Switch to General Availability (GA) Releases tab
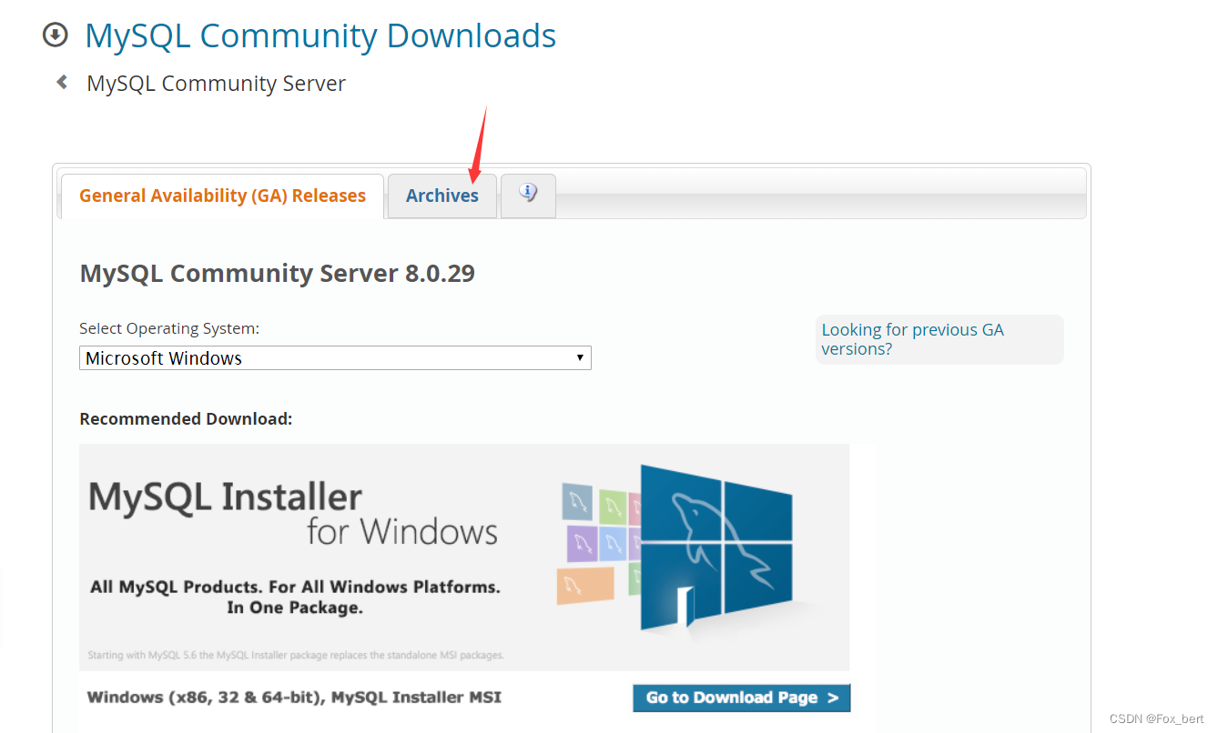1218x733 pixels. (222, 196)
